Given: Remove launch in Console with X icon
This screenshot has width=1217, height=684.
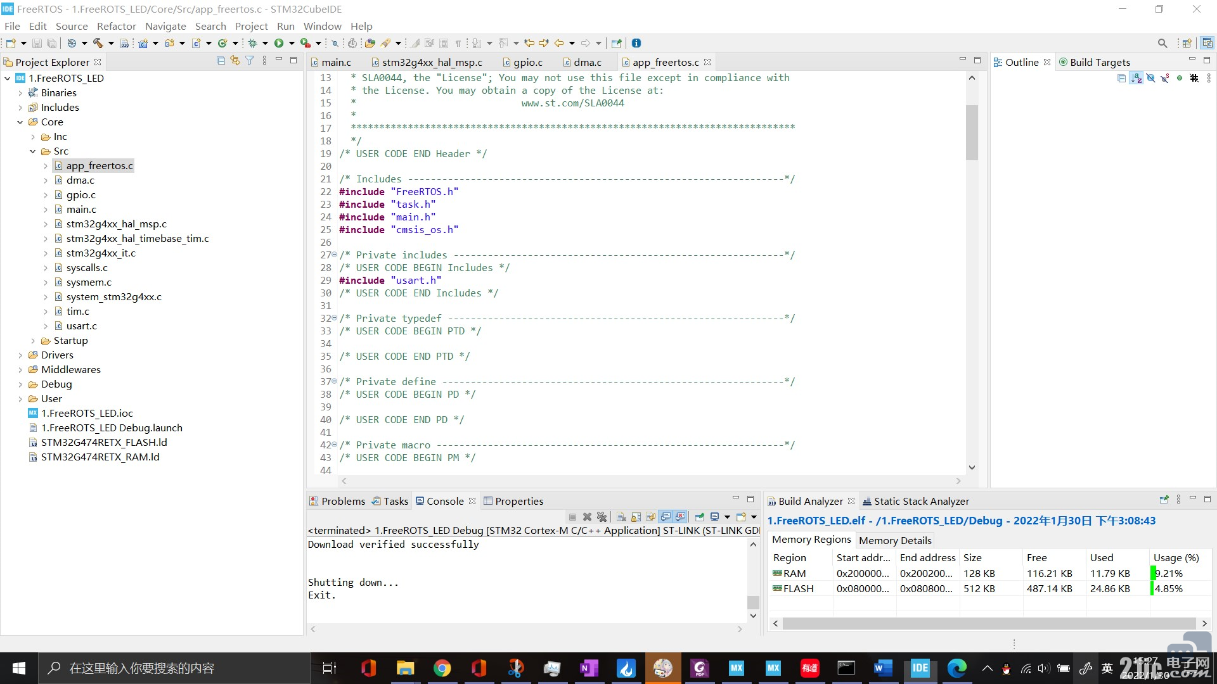Looking at the screenshot, I should 587,517.
